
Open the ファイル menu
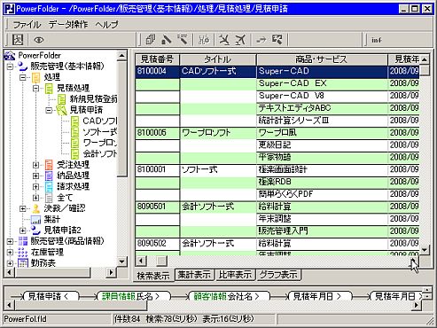[x=27, y=24]
